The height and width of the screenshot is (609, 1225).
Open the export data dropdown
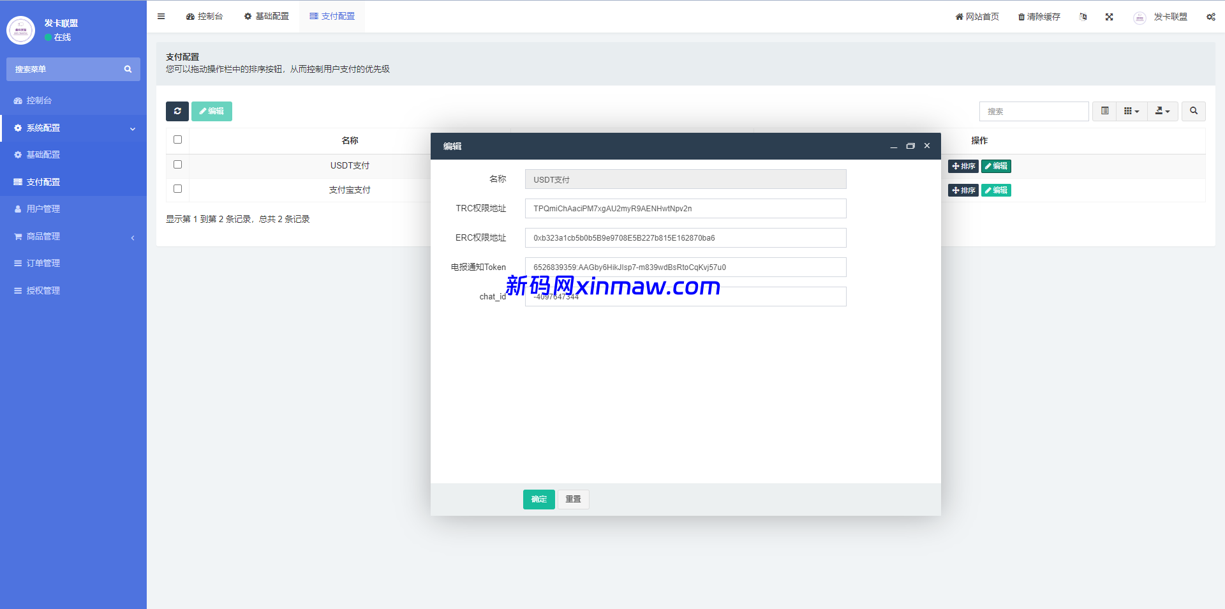(x=1162, y=111)
